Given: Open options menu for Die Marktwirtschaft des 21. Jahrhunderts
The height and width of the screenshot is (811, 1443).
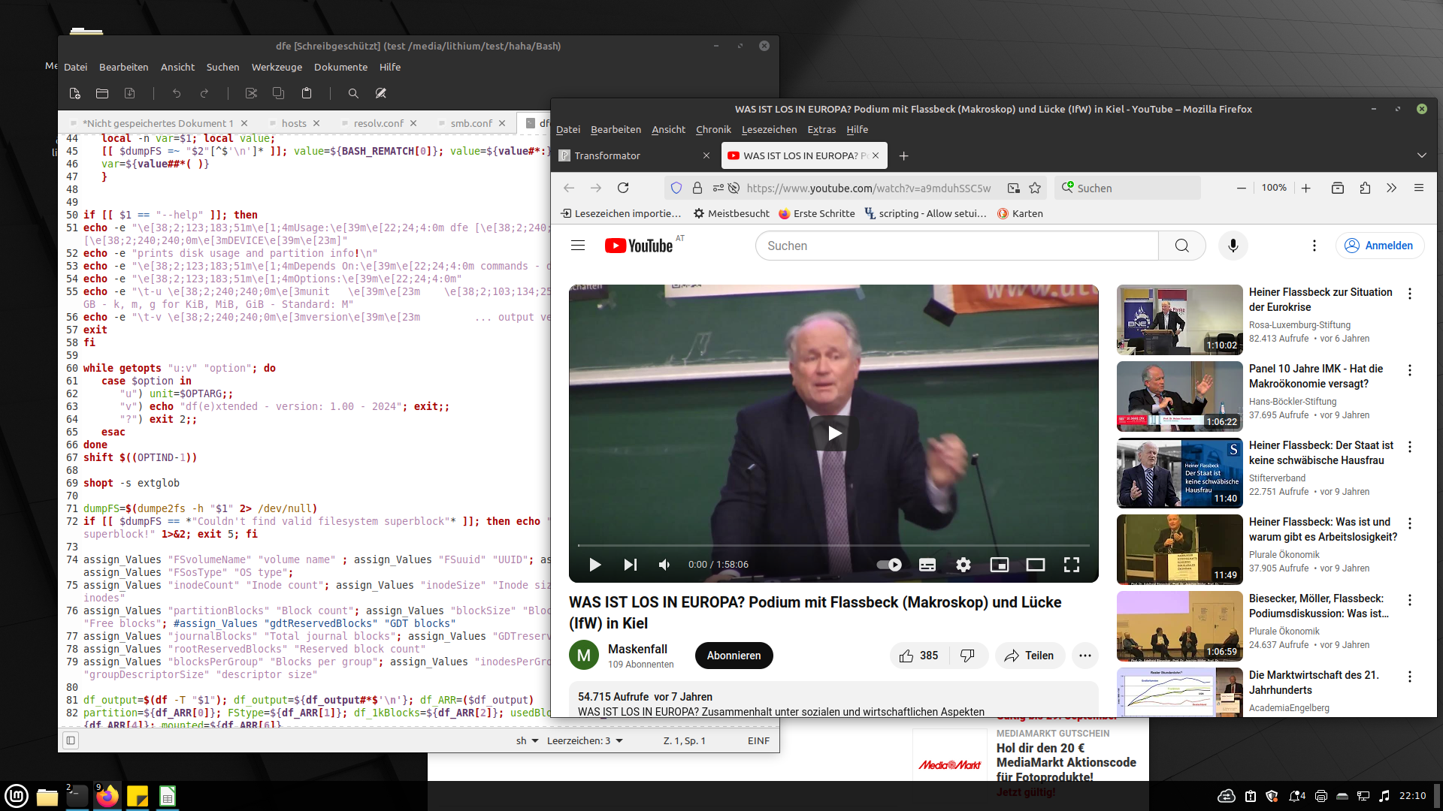Looking at the screenshot, I should 1410,677.
